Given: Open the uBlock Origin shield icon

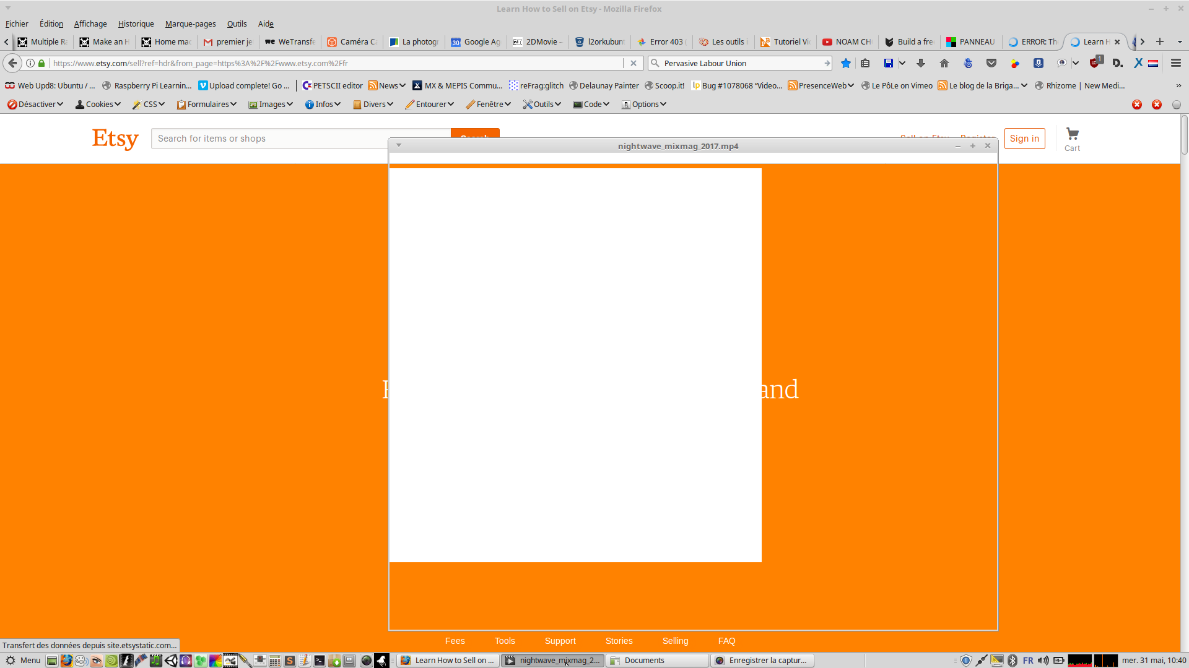Looking at the screenshot, I should click(1095, 63).
